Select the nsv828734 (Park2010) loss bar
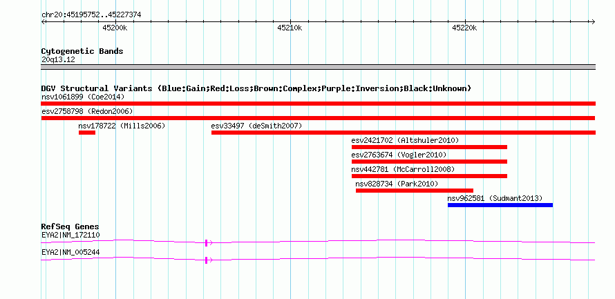Image resolution: width=615 pixels, height=299 pixels. click(x=414, y=191)
